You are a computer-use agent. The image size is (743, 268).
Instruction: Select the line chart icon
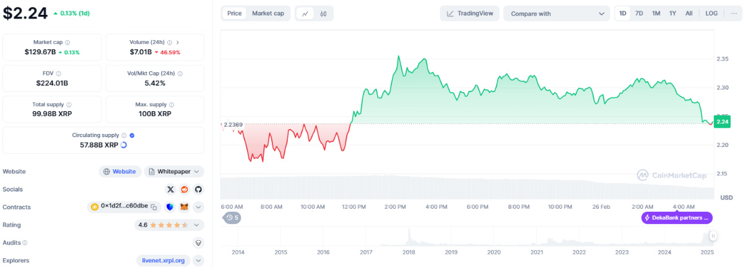point(306,13)
